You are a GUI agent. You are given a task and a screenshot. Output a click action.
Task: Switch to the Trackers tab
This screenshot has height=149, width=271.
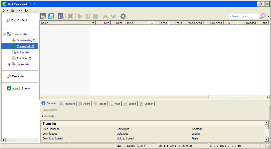[67, 104]
